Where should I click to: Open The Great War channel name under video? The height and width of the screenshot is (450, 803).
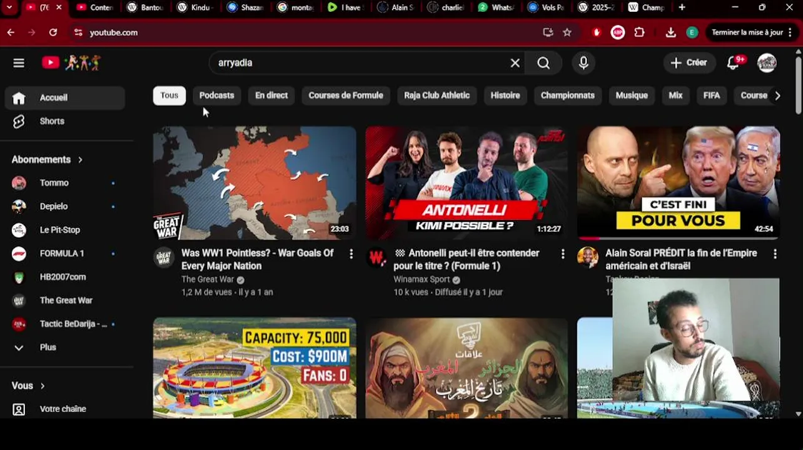208,279
